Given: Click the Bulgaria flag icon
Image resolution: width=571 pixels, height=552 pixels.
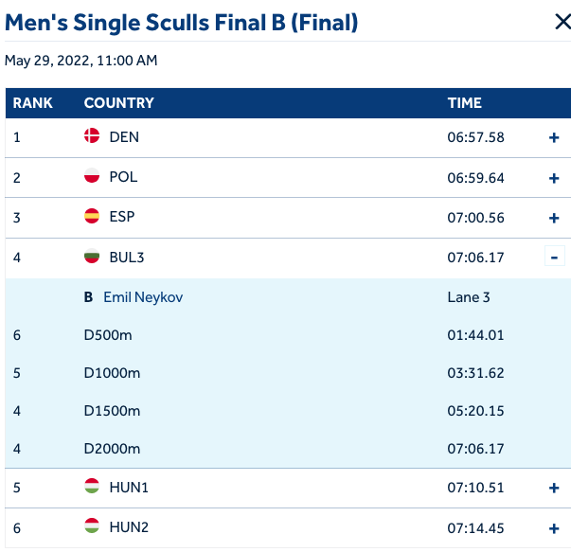Looking at the screenshot, I should click(92, 257).
